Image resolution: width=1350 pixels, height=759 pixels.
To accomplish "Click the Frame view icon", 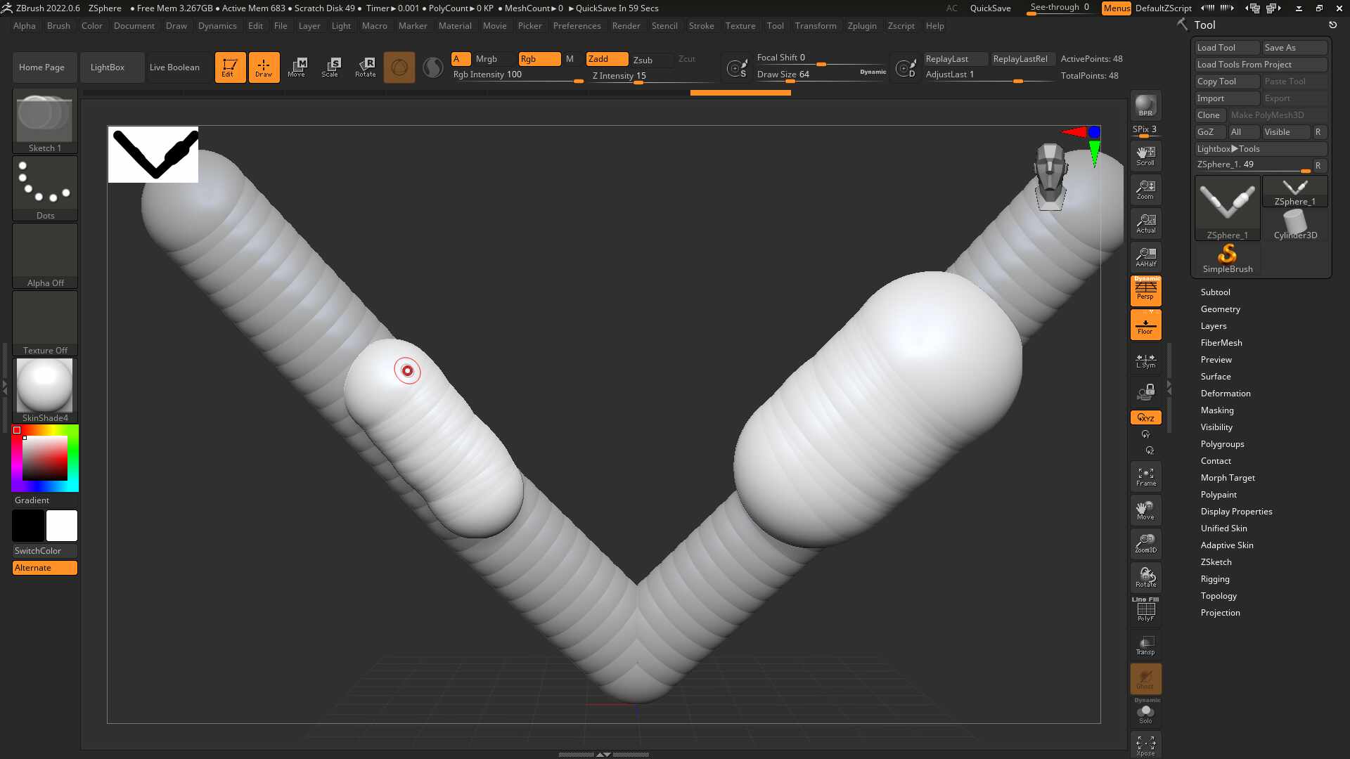I will 1145,476.
